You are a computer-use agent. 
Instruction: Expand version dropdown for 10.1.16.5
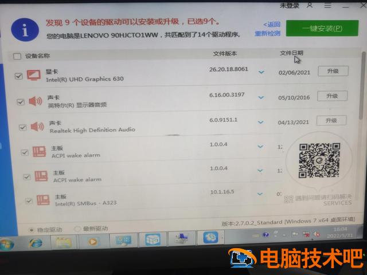coord(260,194)
